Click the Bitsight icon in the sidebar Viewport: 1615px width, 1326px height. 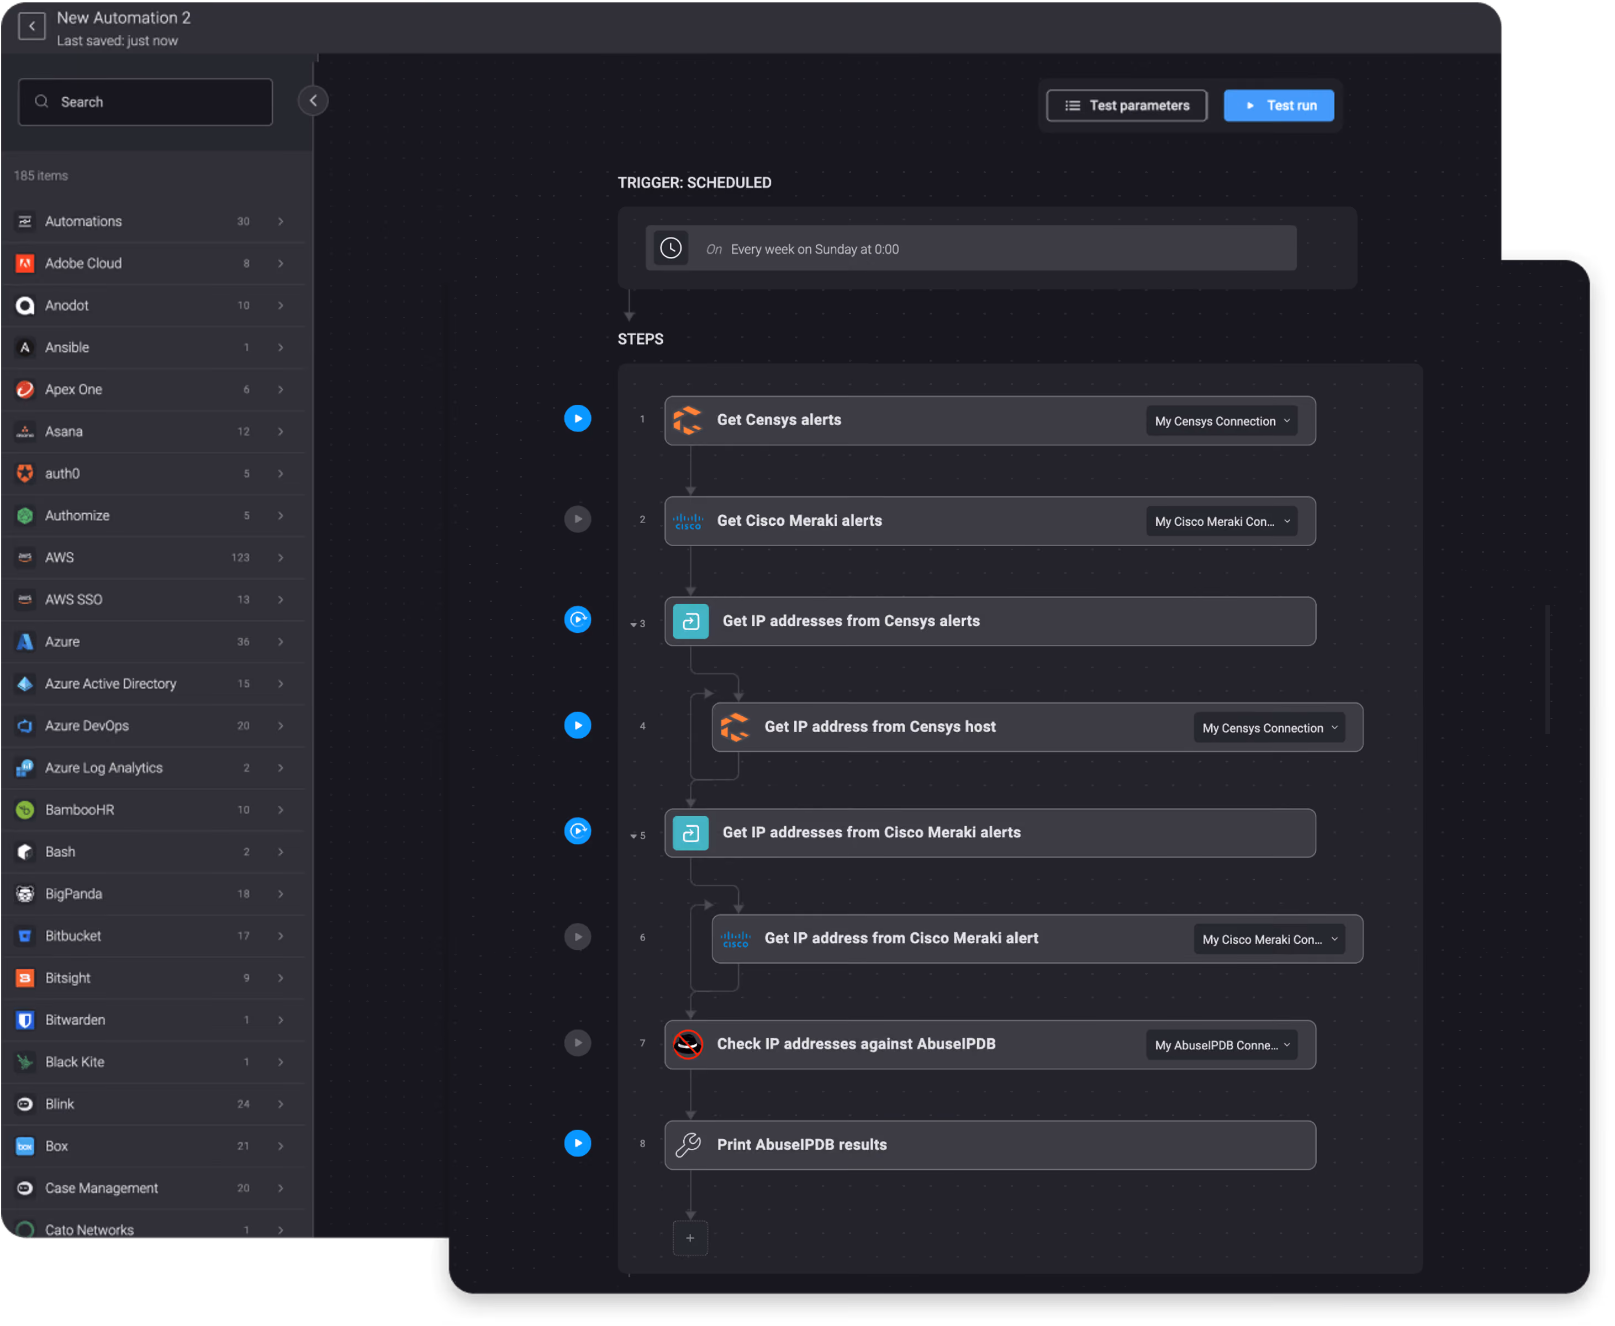click(x=25, y=979)
